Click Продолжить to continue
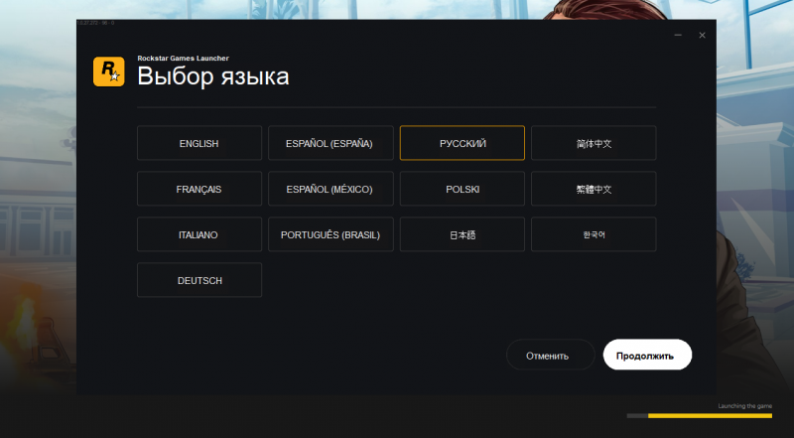 click(x=647, y=355)
